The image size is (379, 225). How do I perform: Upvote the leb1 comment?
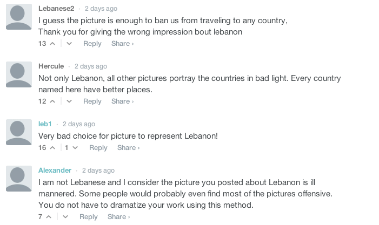point(52,148)
